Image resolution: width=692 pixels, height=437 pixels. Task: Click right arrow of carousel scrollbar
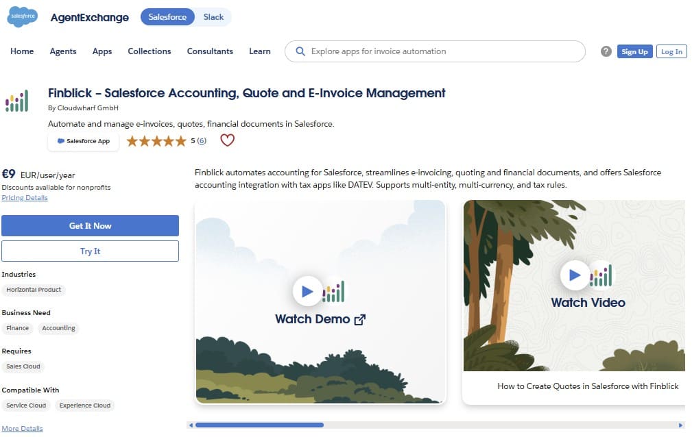[x=680, y=425]
